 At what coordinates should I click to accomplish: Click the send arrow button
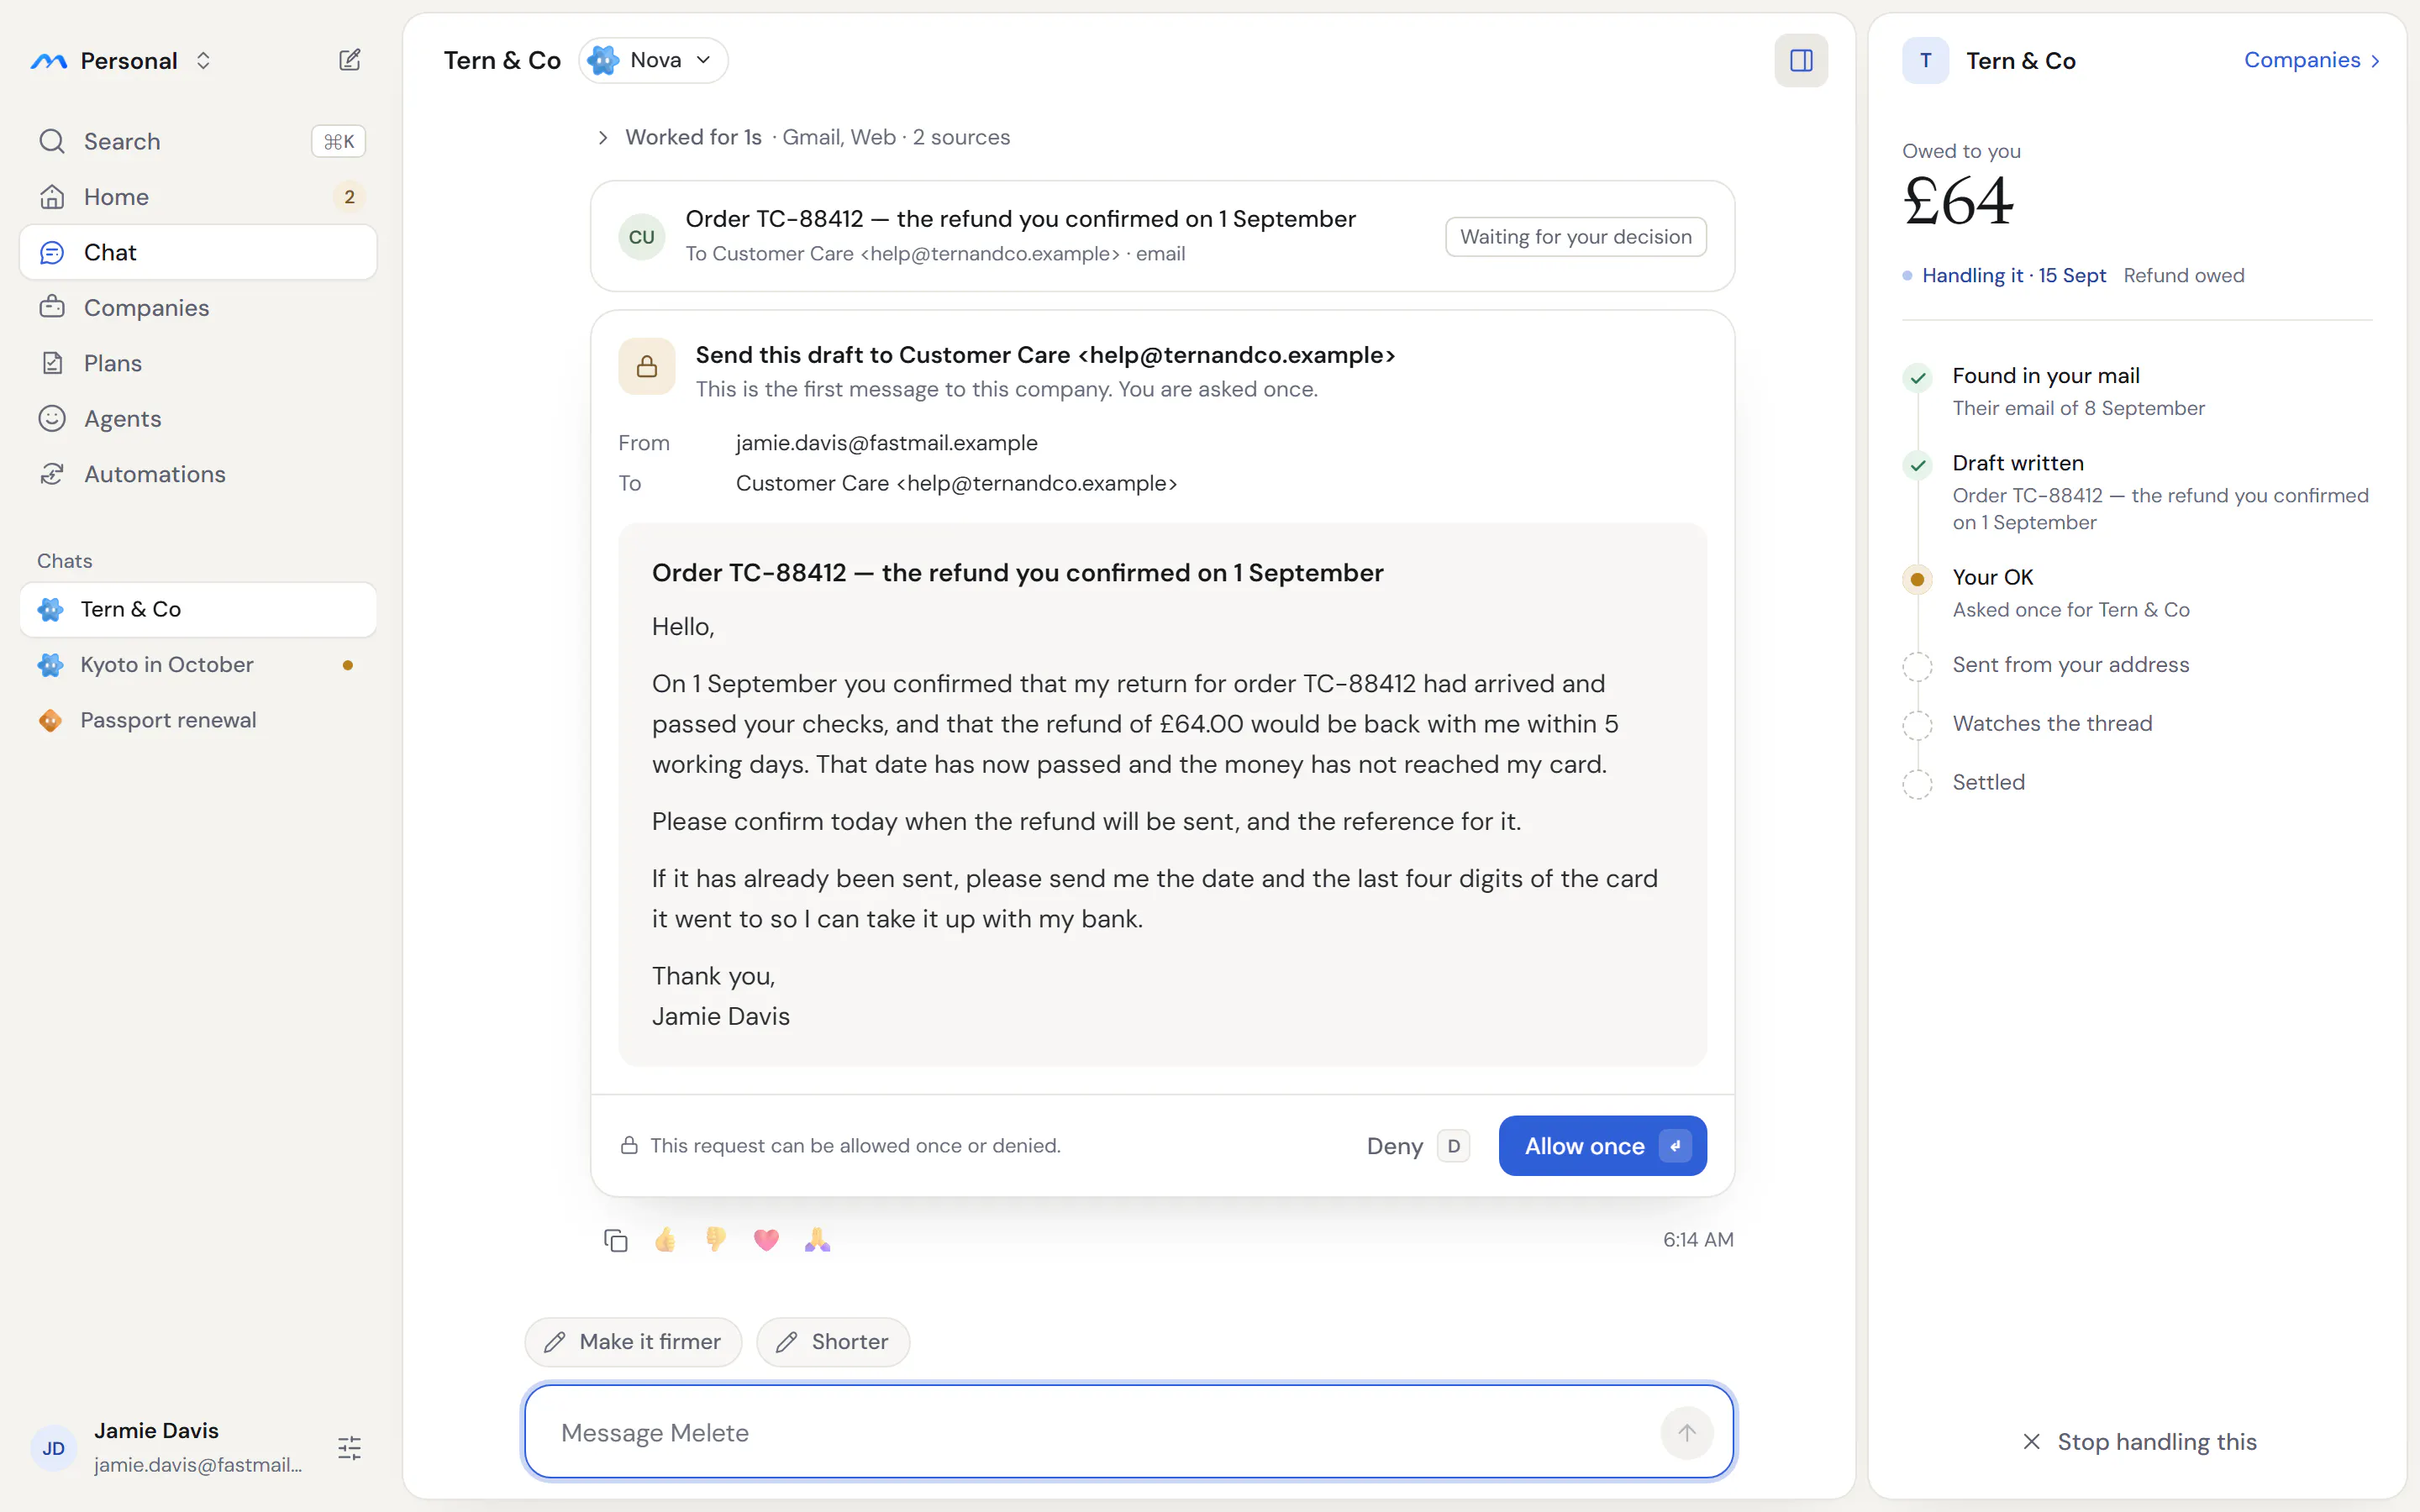pyautogui.click(x=1687, y=1433)
